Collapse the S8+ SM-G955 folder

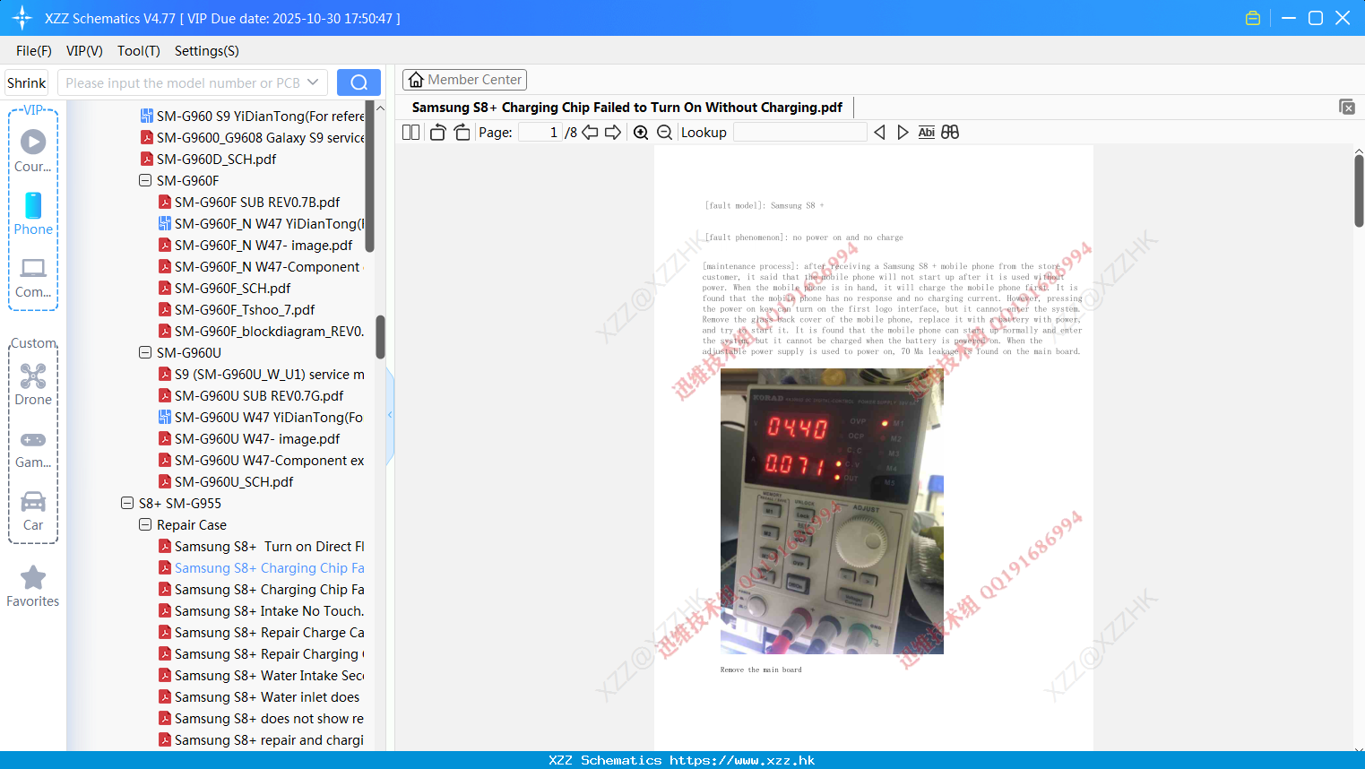click(x=127, y=503)
